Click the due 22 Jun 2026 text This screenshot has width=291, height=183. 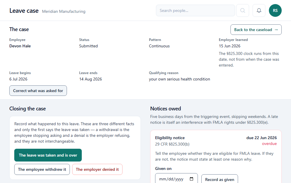pyautogui.click(x=262, y=138)
